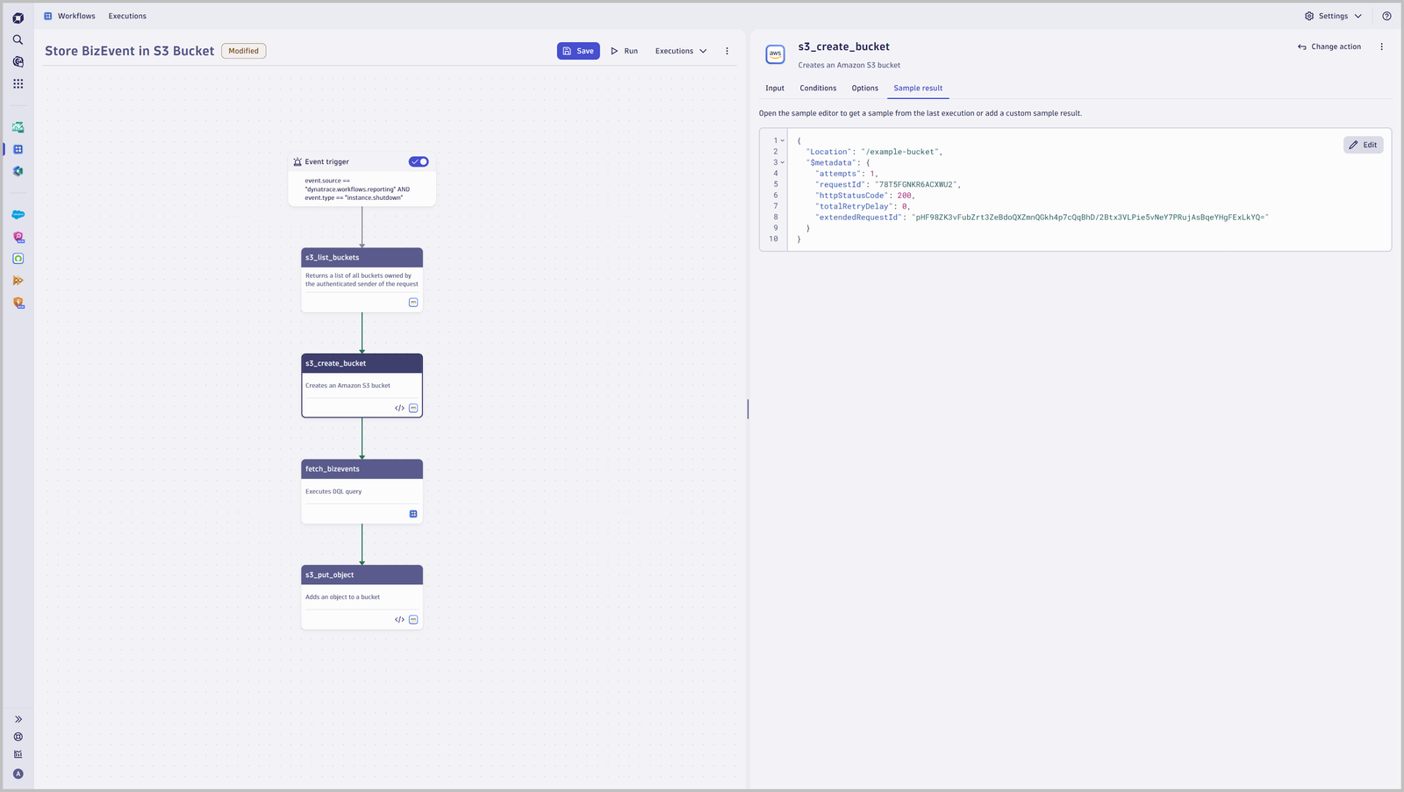Image resolution: width=1404 pixels, height=792 pixels.
Task: Go to the Workflows tab
Action: pos(76,16)
